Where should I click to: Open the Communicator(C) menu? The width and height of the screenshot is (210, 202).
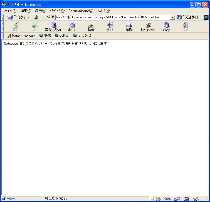(81, 11)
